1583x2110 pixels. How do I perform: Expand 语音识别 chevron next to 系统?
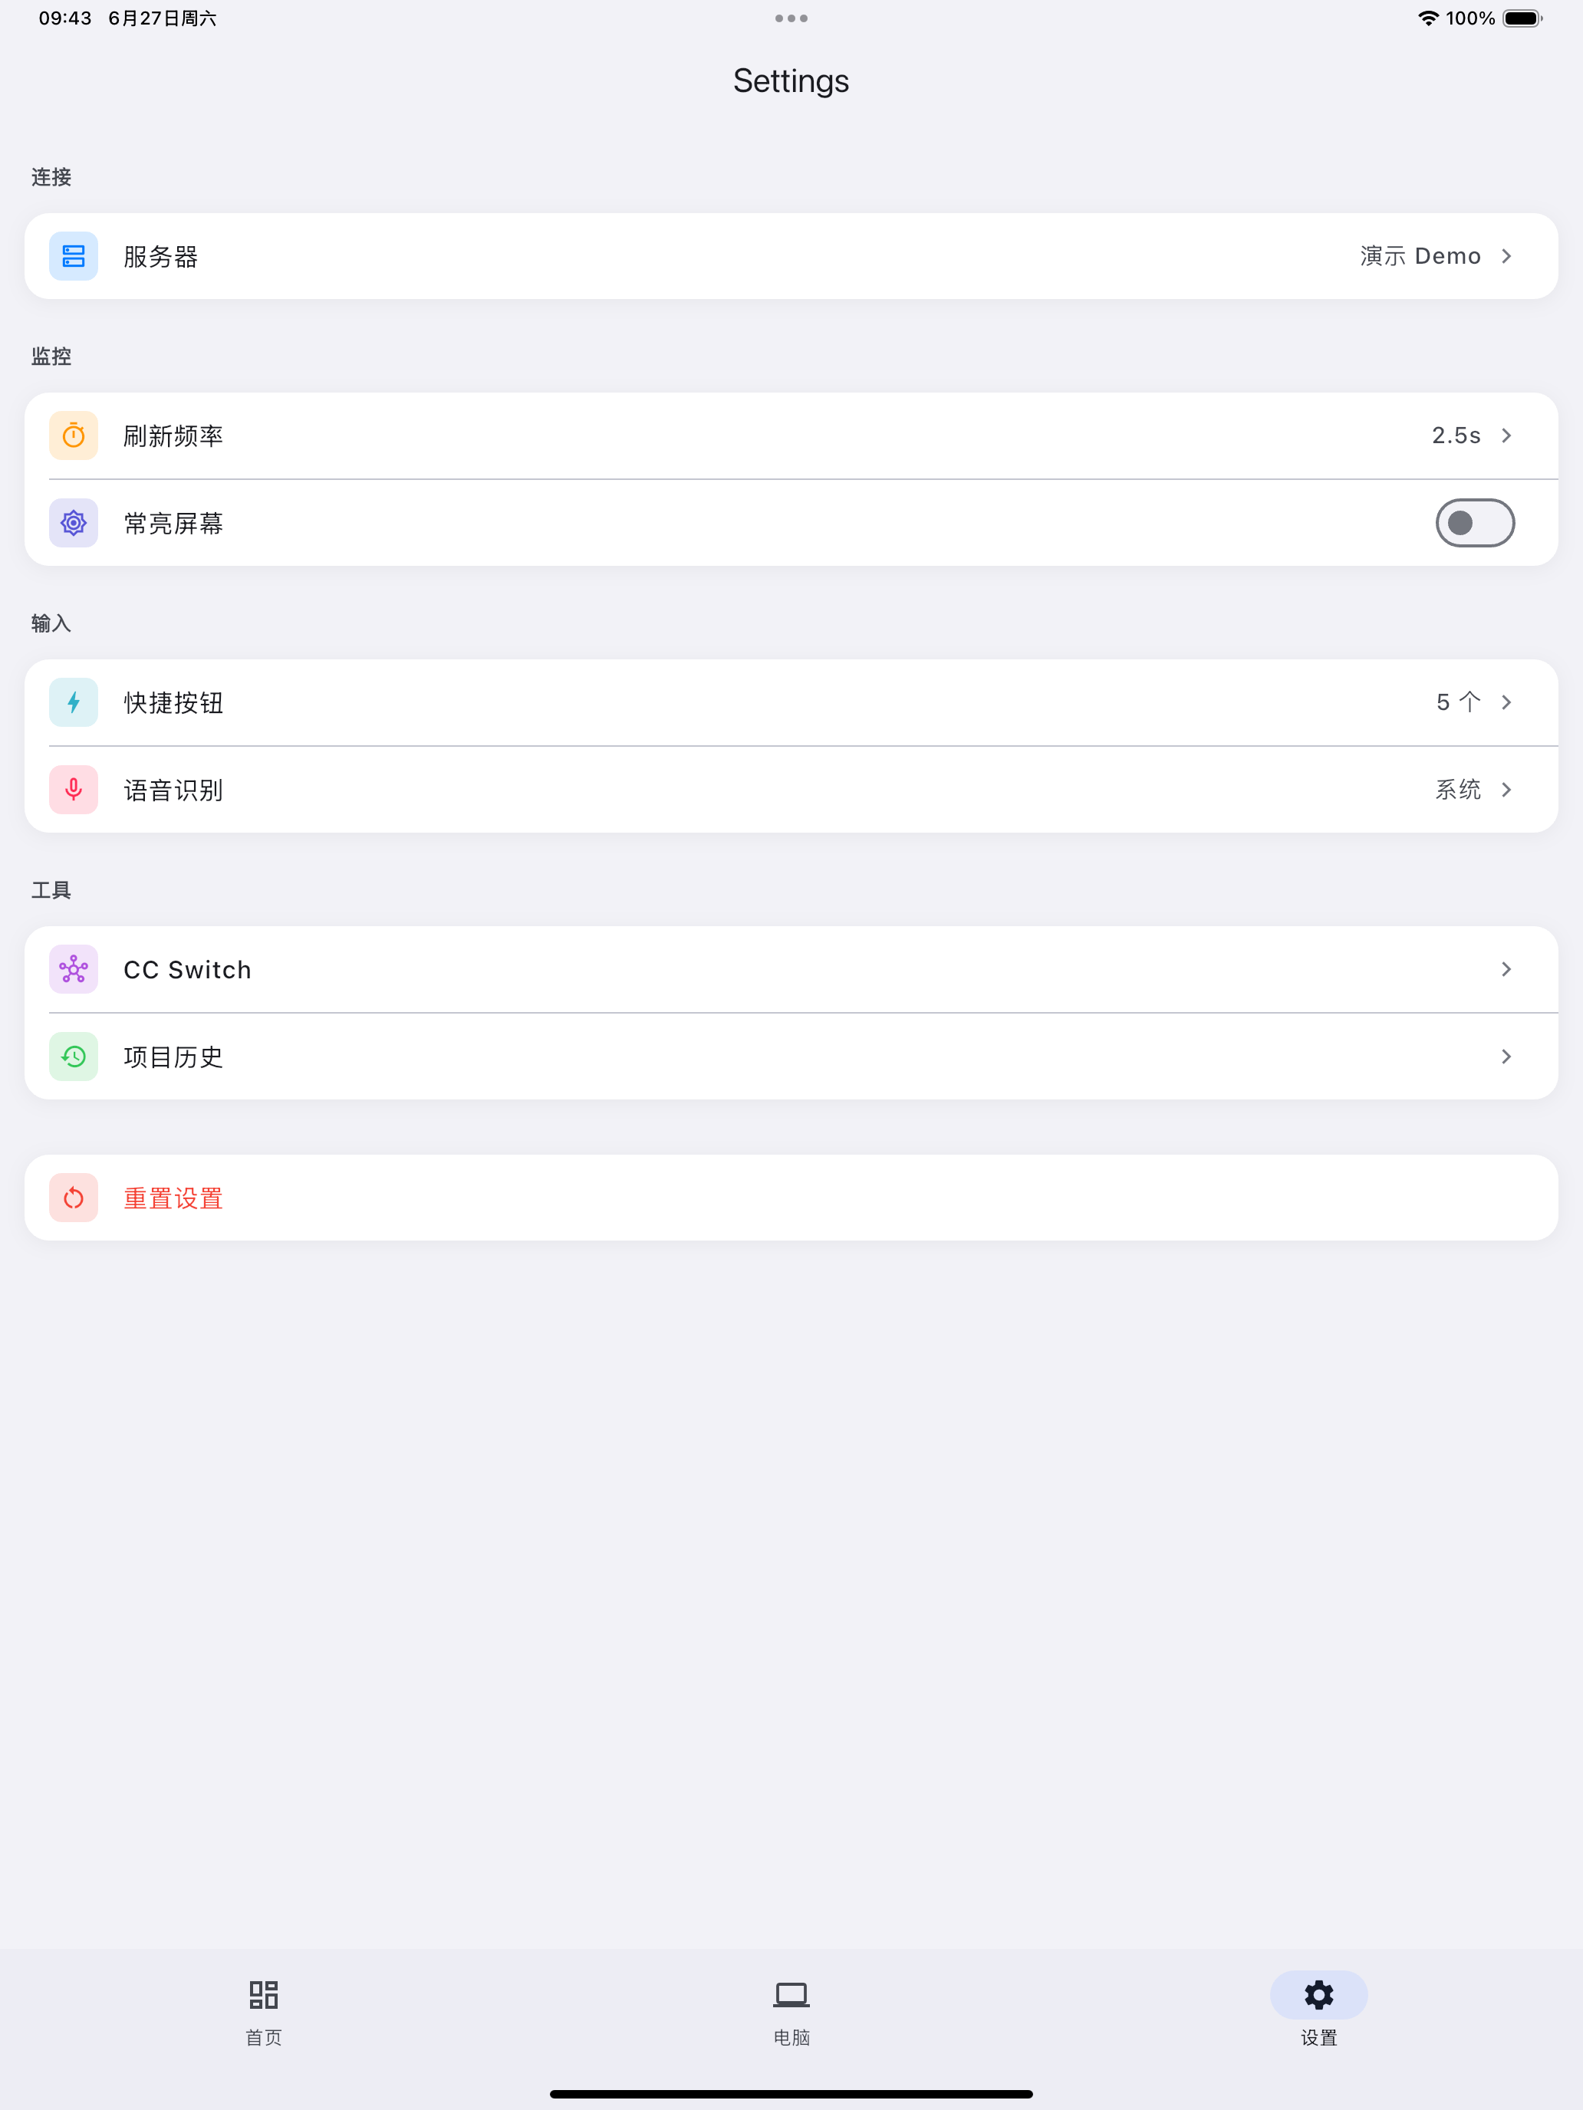click(1506, 790)
